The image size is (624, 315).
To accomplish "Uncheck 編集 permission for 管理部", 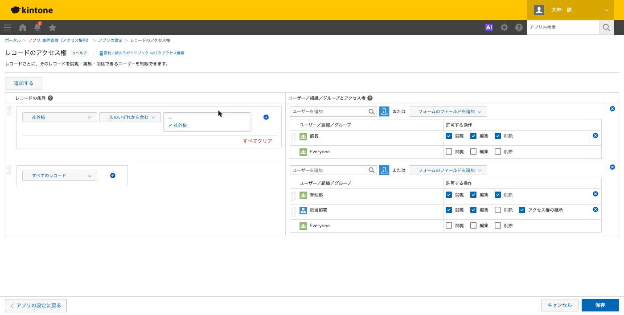I will [x=473, y=195].
